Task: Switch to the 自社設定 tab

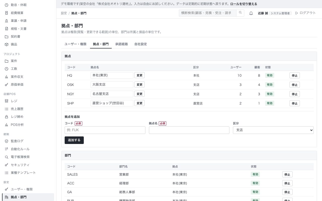Action: tap(141, 44)
